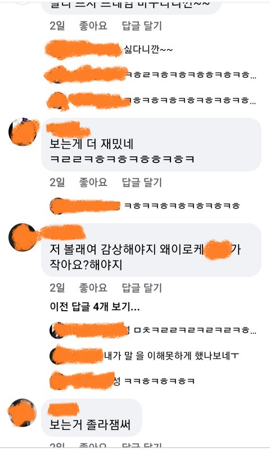This screenshot has width=270, height=451.
Task: Expand the '싫다니깐~~' reply preview
Action: [109, 50]
